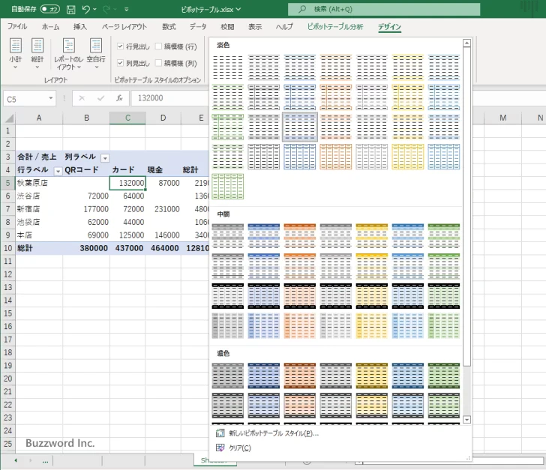Open Customize Quick Access Toolbar dropdown
This screenshot has height=470, width=546.
pyautogui.click(x=127, y=10)
